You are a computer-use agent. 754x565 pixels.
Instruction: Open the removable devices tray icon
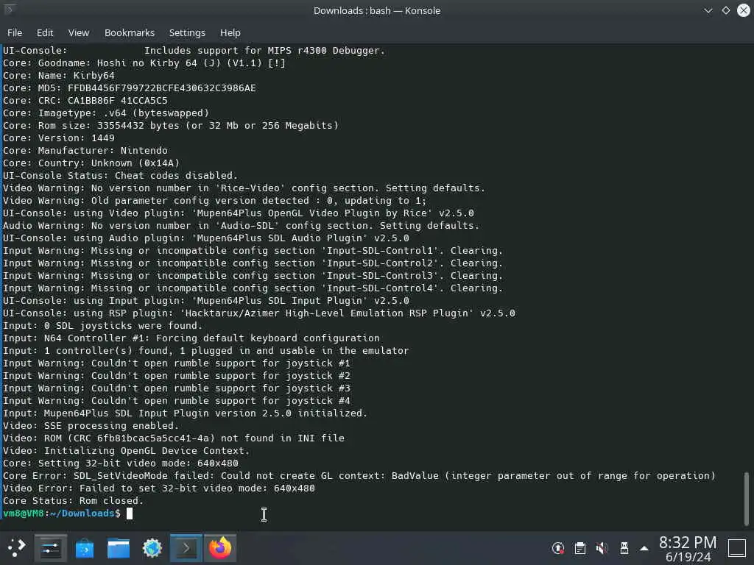(624, 547)
